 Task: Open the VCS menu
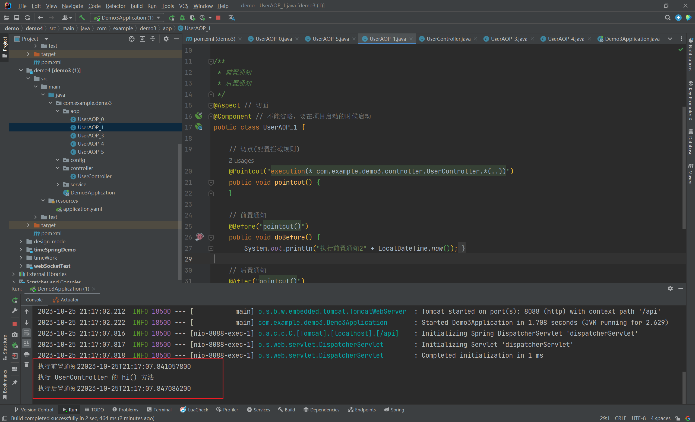coord(184,6)
